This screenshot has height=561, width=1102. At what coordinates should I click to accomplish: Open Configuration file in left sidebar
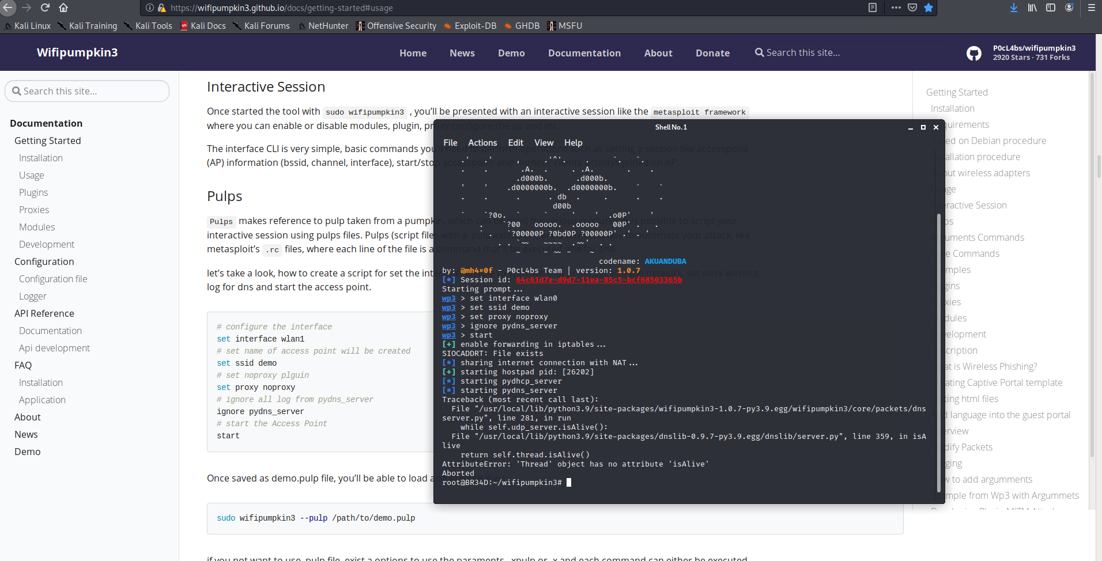[x=53, y=279]
